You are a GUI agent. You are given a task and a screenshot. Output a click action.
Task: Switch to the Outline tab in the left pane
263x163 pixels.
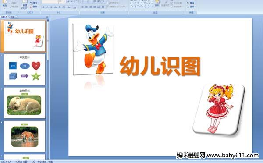coord(12,17)
